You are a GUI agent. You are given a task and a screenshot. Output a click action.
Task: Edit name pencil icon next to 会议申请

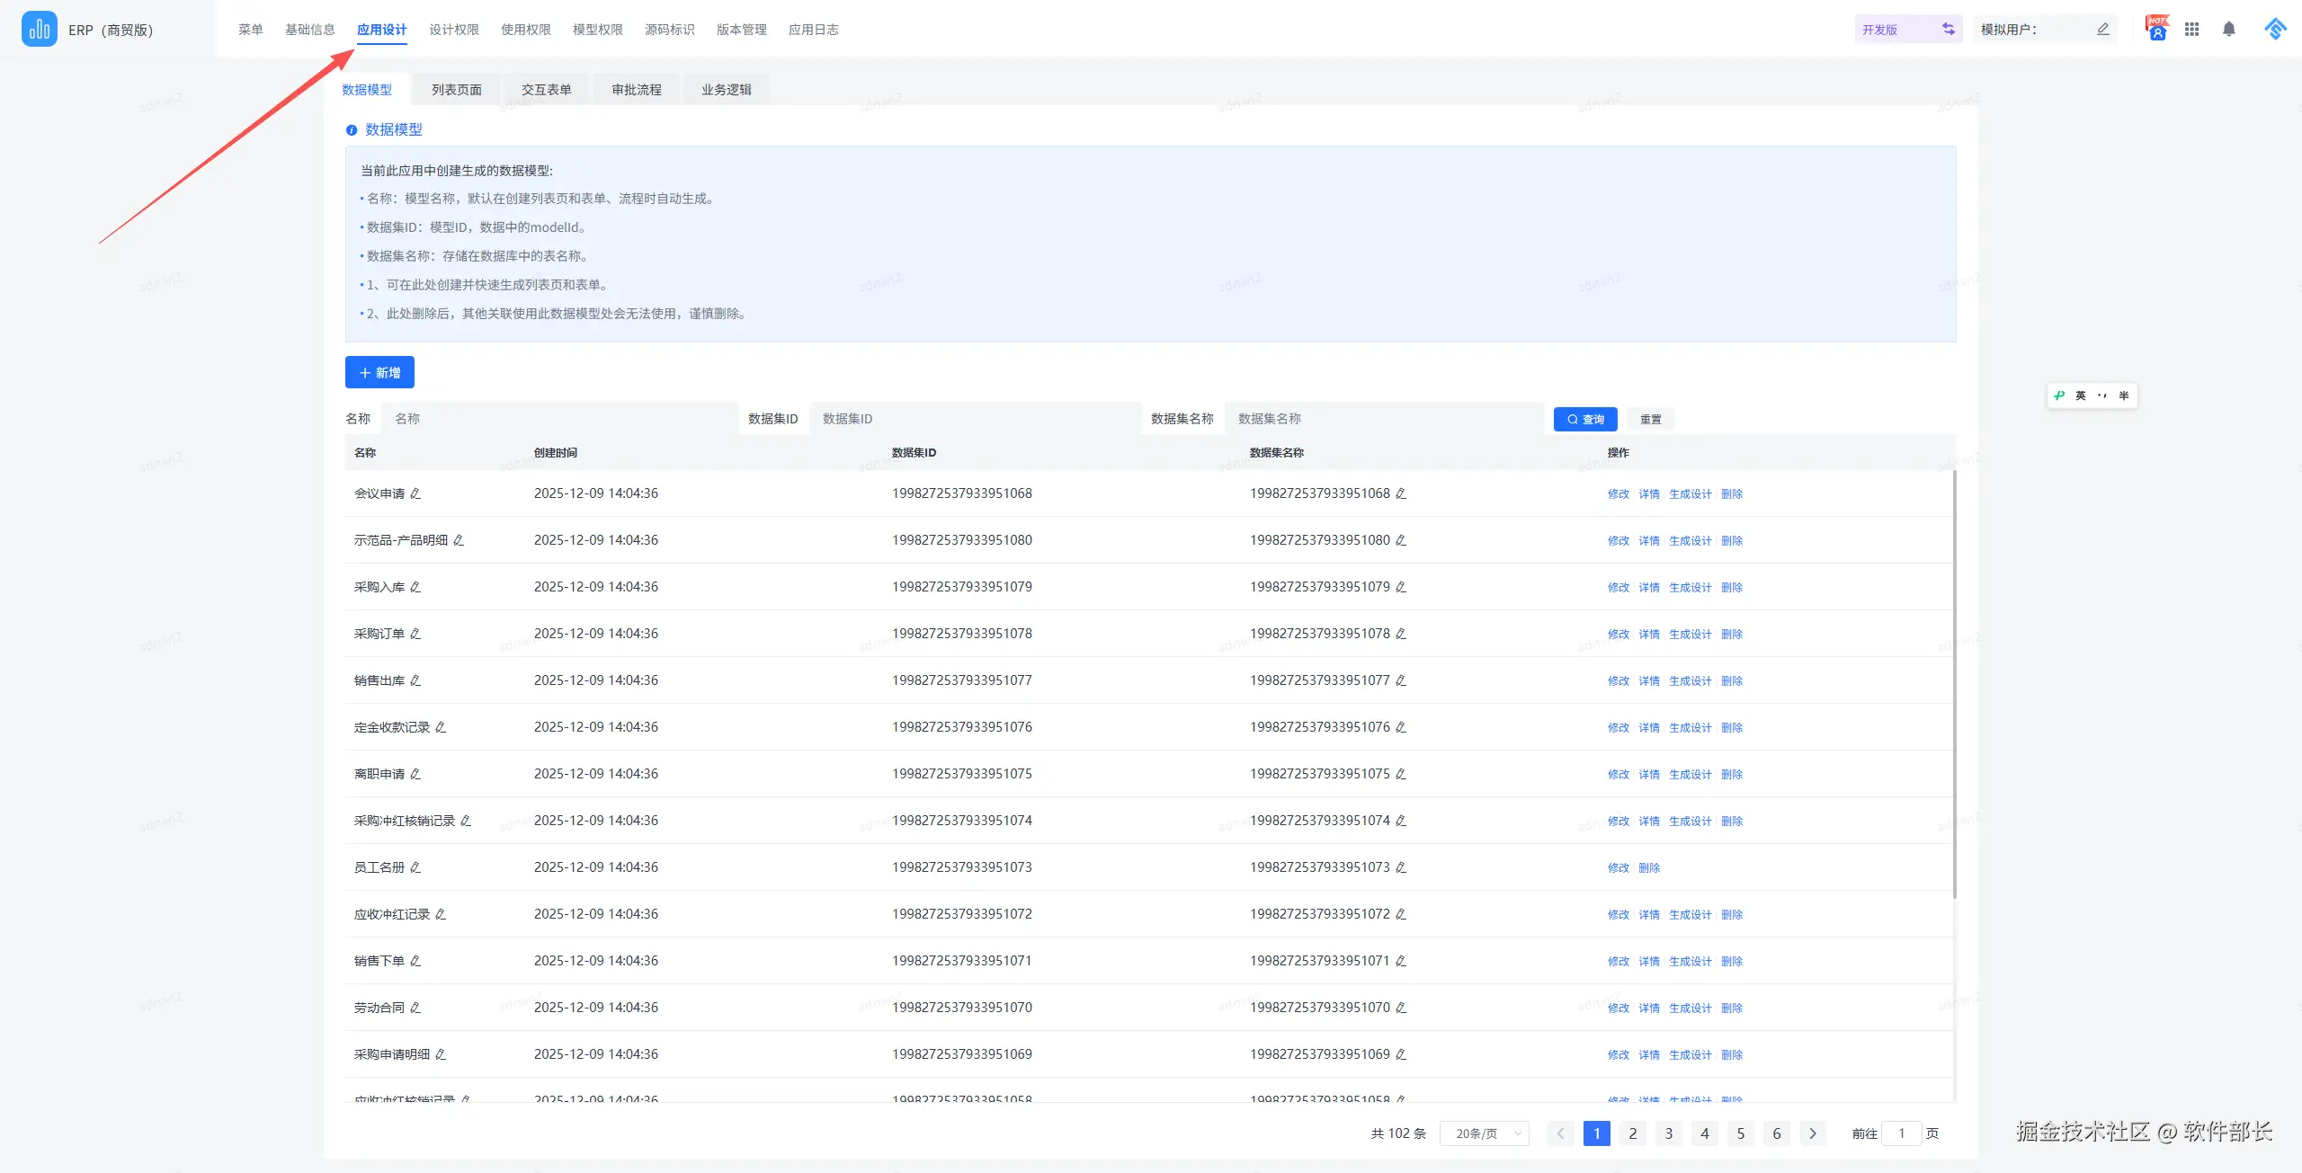point(415,493)
